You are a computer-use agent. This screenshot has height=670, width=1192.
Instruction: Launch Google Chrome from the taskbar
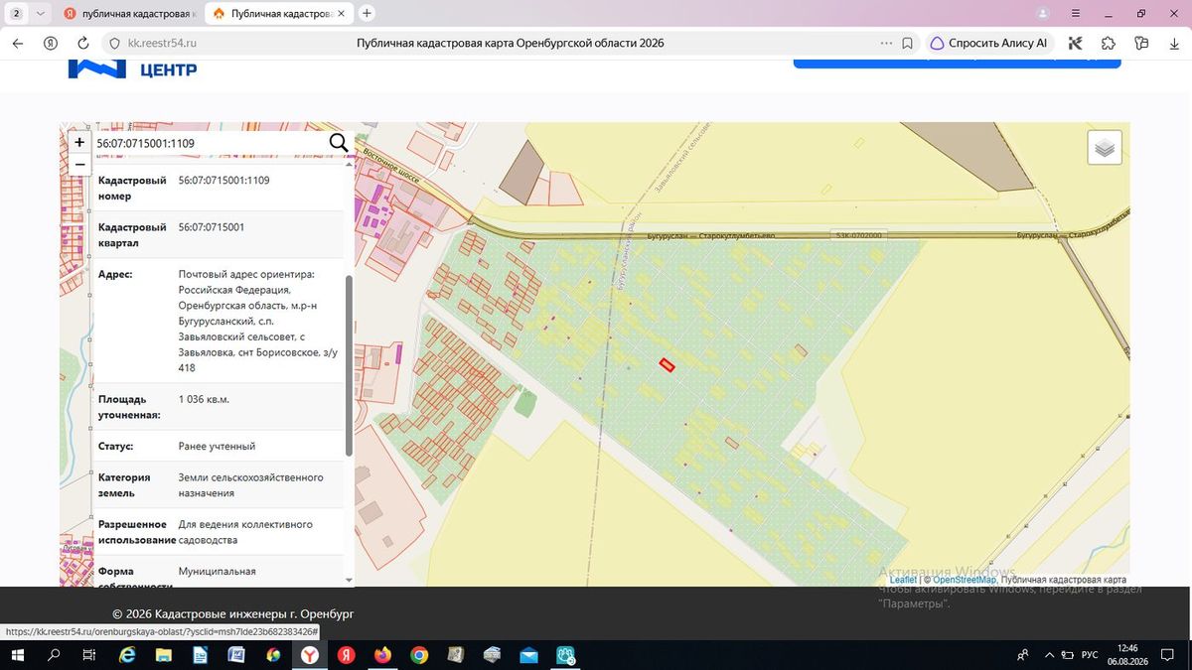point(419,655)
